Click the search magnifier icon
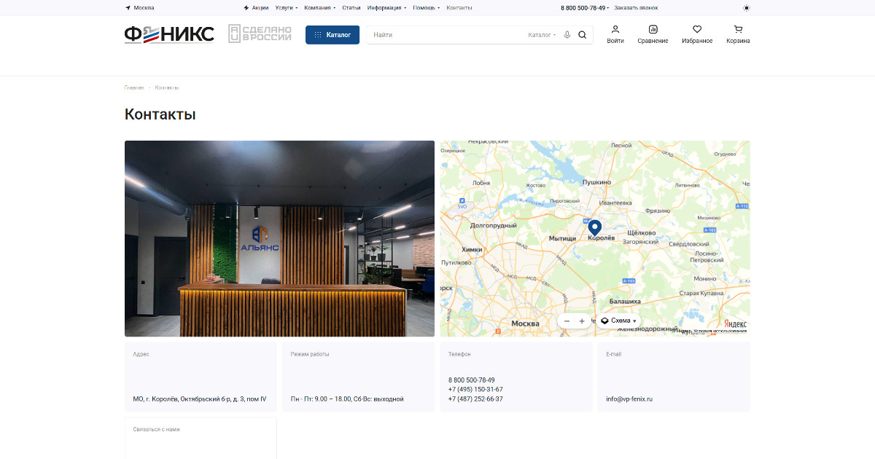This screenshot has width=875, height=459. point(582,35)
